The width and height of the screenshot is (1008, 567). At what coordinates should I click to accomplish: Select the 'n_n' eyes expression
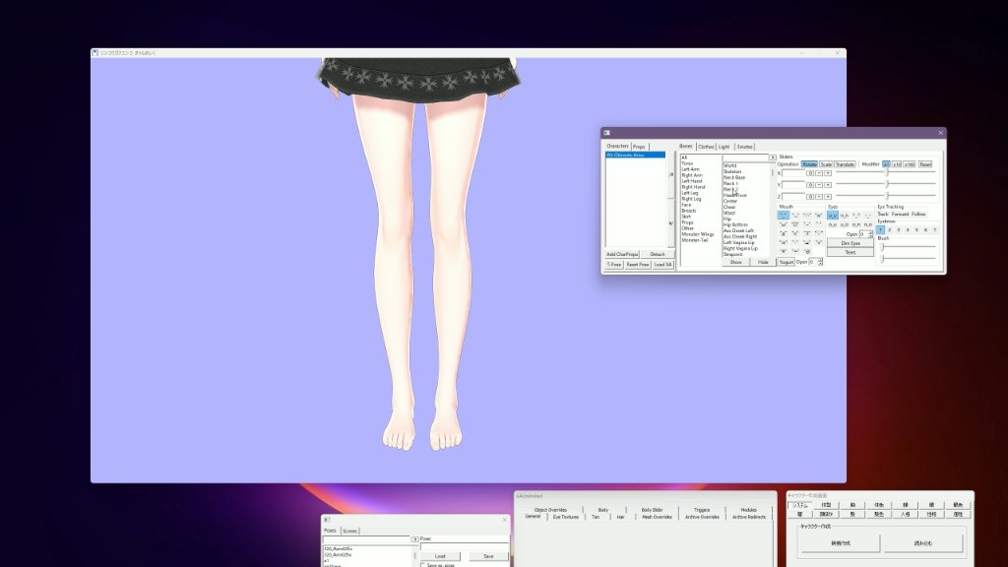(845, 216)
